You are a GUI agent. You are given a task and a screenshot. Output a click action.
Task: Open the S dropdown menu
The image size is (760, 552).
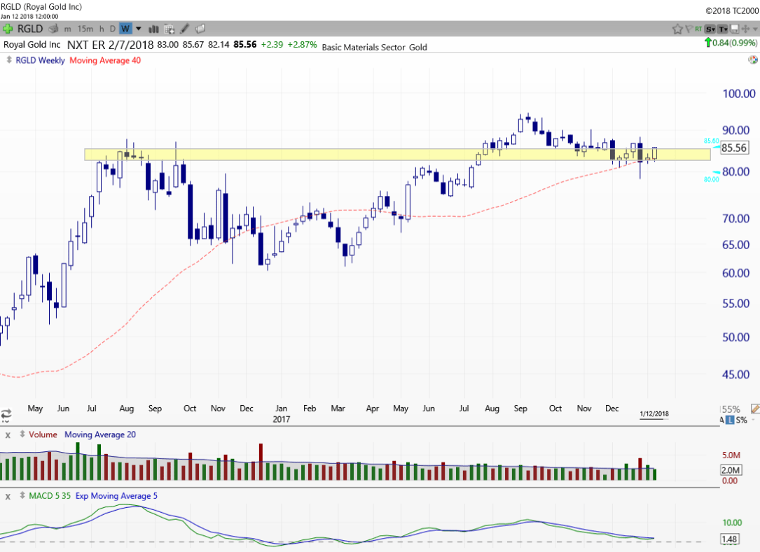click(x=710, y=29)
